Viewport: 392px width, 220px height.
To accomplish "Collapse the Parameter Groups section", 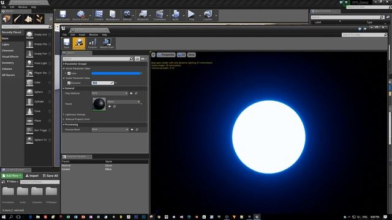I will tap(64, 64).
